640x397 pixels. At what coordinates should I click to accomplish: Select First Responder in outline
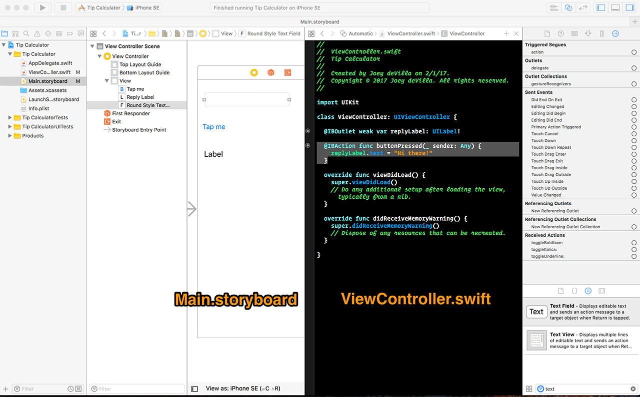[x=130, y=113]
